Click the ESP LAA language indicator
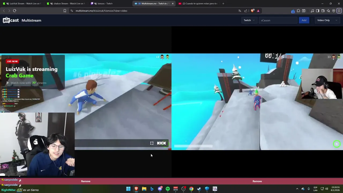This screenshot has width=343, height=193. click(x=315, y=189)
